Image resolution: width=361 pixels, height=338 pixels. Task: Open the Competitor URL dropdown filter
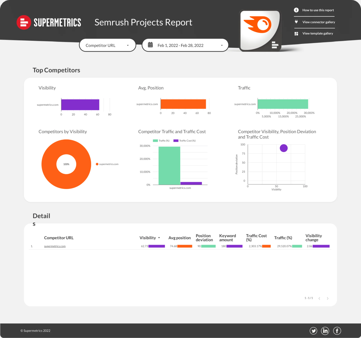tap(107, 45)
